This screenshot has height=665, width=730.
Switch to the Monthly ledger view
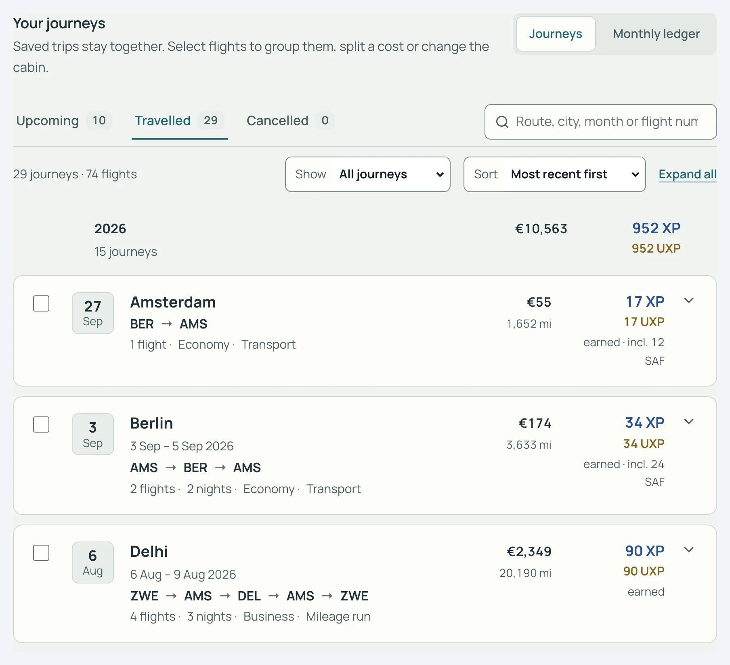pyautogui.click(x=656, y=34)
